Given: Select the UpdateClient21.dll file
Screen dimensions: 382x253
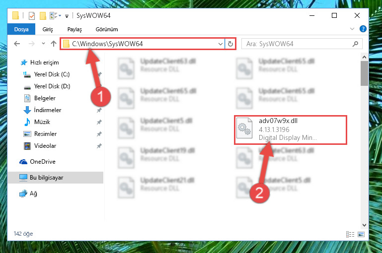Looking at the screenshot, I should (156, 187).
